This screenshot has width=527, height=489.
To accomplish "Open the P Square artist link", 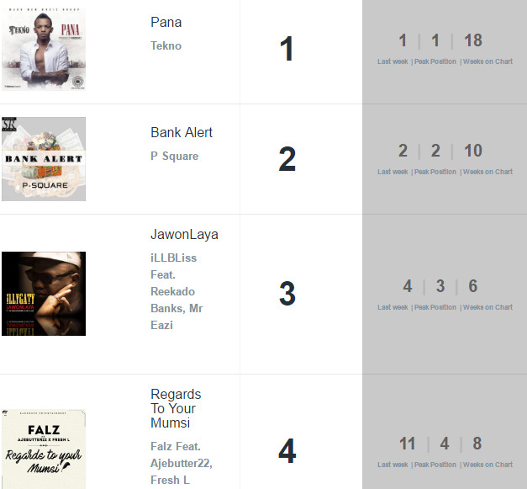I will pyautogui.click(x=175, y=157).
